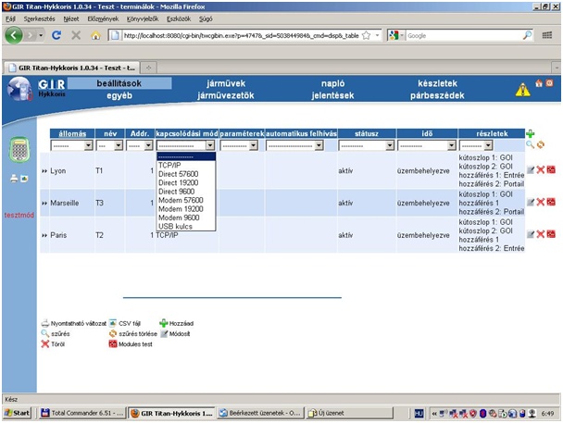This screenshot has width=563, height=423.
Task: Expand the Marseille row arrow
Action: (44, 203)
